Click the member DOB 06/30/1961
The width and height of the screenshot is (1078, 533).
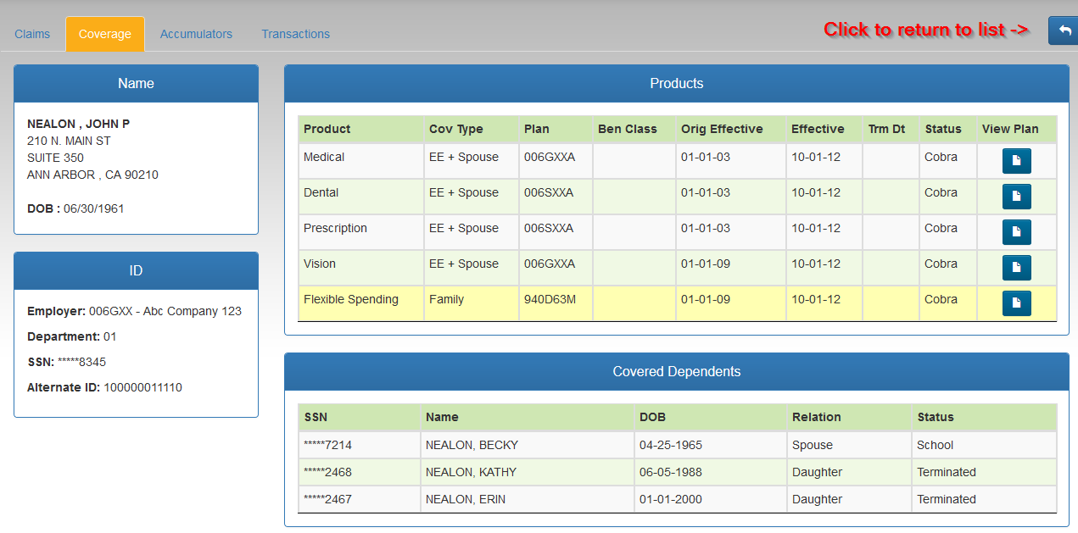(x=75, y=208)
